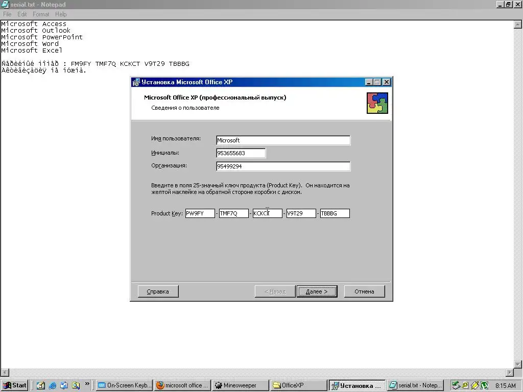Click the first system tray network icon
The image size is (523, 392).
[x=456, y=385]
